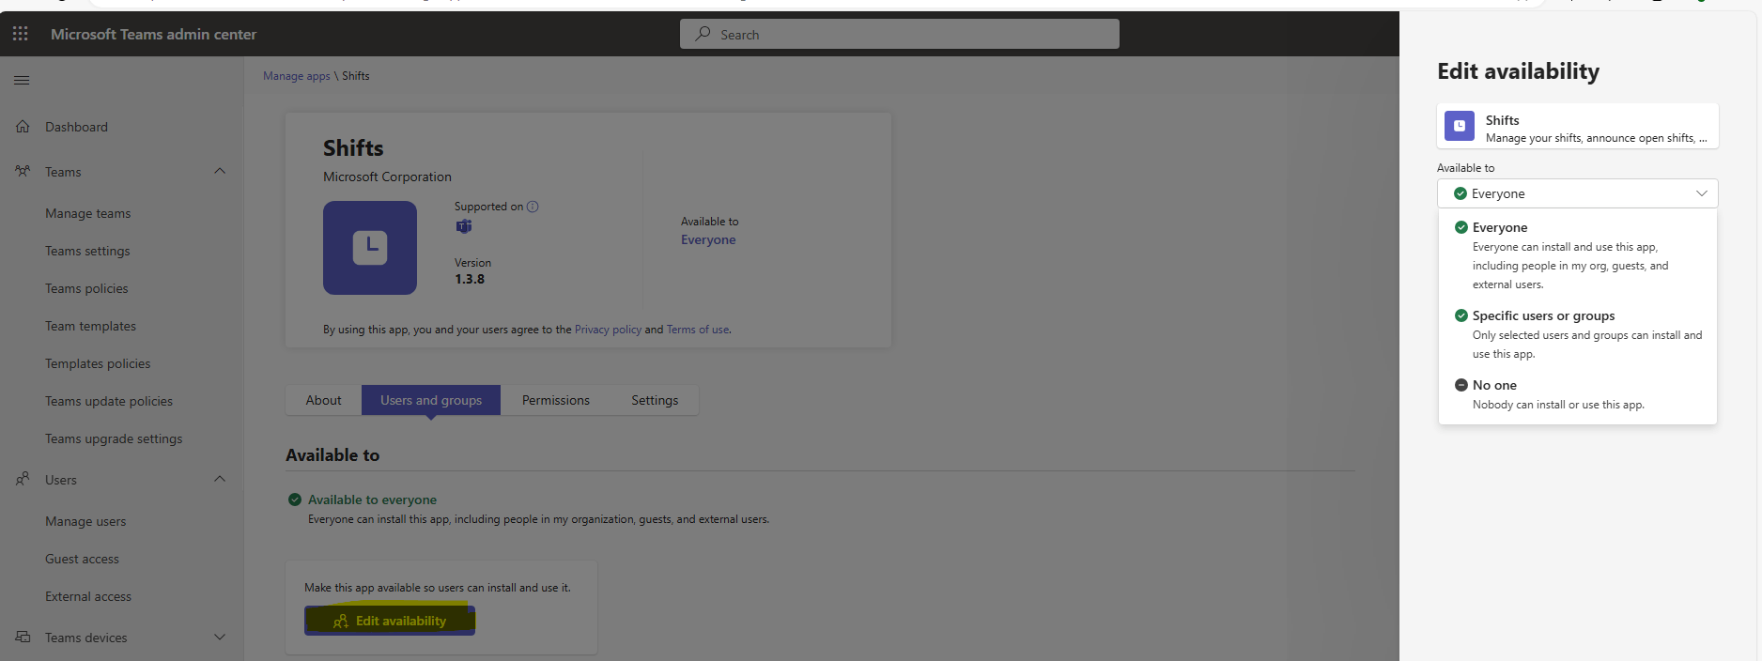The height and width of the screenshot is (661, 1762).
Task: Switch to the About tab
Action: [x=323, y=400]
